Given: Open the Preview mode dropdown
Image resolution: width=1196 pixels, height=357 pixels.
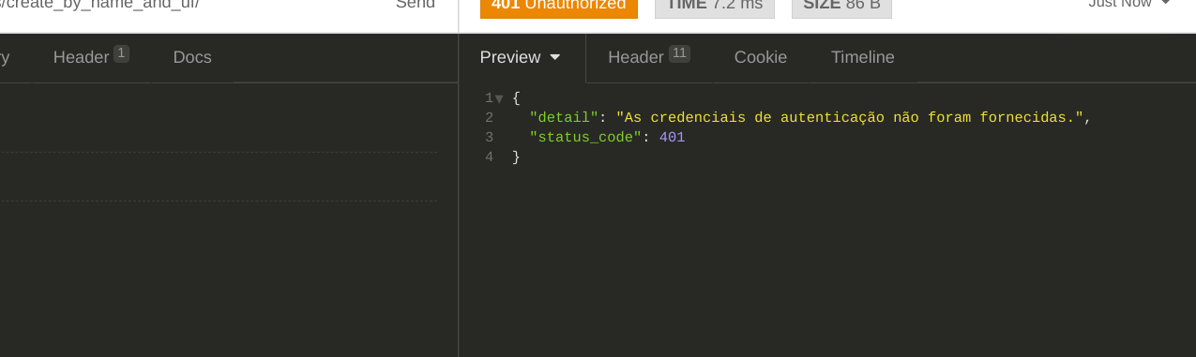Looking at the screenshot, I should 522,57.
